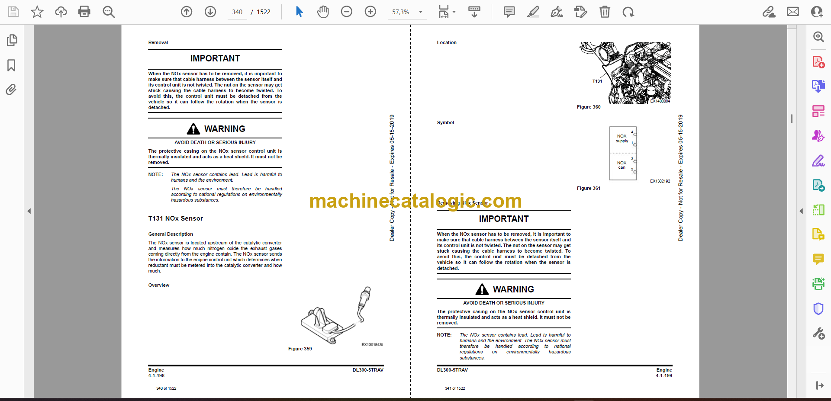Delete with the trash can icon
This screenshot has height=401, width=831.
[605, 12]
